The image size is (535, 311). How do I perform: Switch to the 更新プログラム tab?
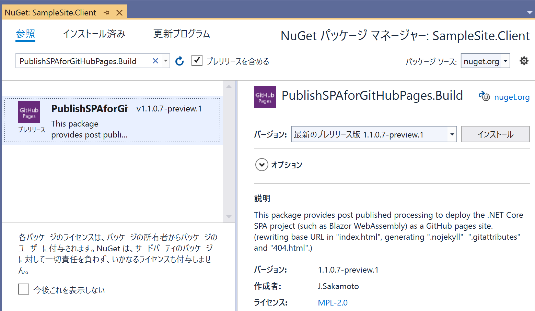(x=182, y=34)
